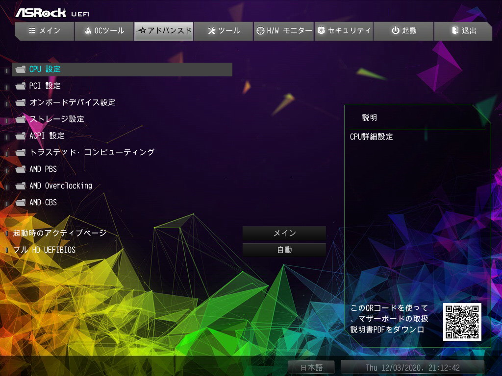Select 起動時のアクティブページ setting label
Viewport: 502px width, 376px height.
(x=59, y=233)
